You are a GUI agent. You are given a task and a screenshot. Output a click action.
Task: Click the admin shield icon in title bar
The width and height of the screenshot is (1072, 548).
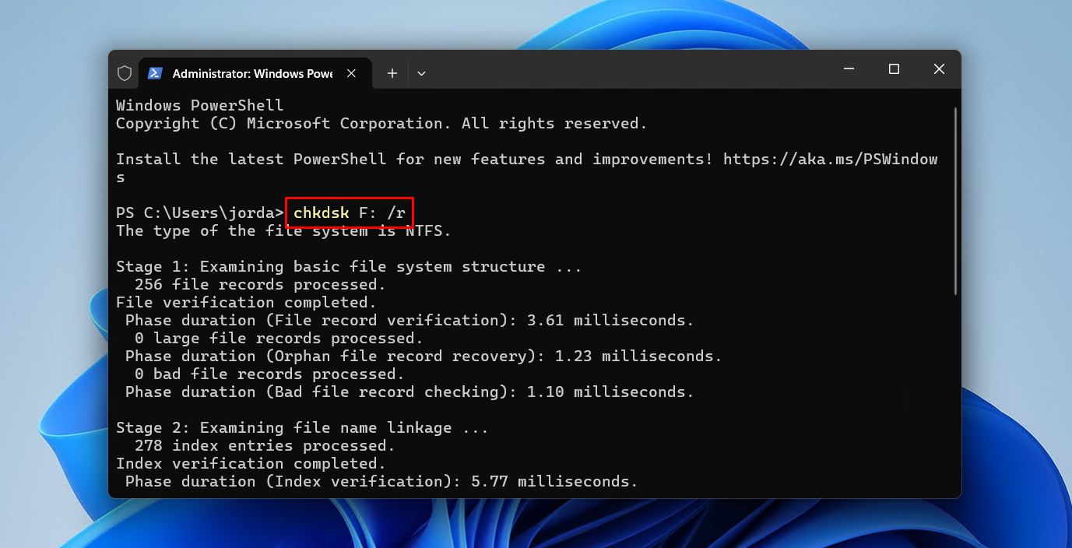pyautogui.click(x=125, y=72)
